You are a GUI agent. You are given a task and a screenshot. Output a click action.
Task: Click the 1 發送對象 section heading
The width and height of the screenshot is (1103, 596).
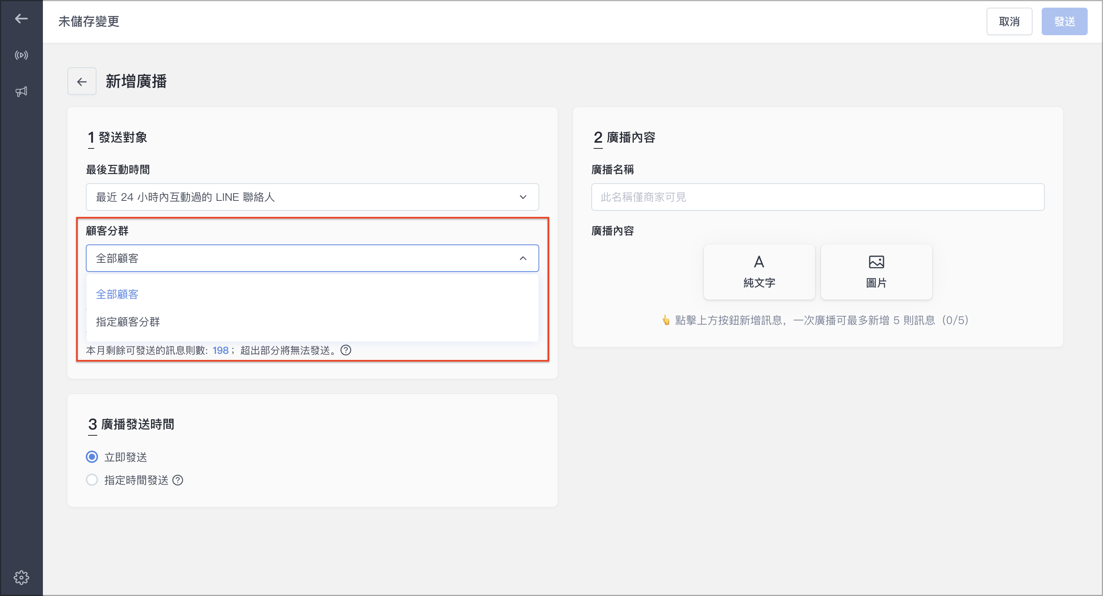point(117,137)
